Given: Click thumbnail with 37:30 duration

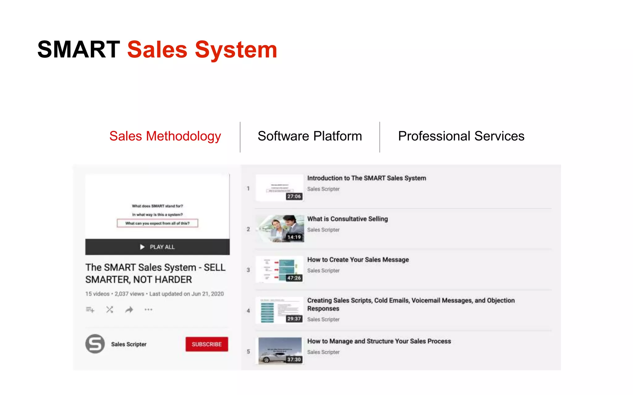Looking at the screenshot, I should (280, 351).
